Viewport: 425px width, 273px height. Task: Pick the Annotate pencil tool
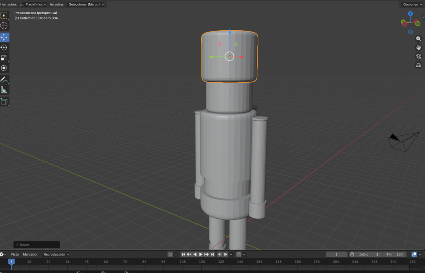[x=4, y=79]
